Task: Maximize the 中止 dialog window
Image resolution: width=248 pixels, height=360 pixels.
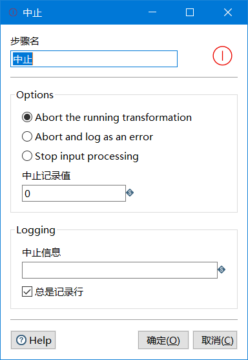Action: [x=190, y=12]
